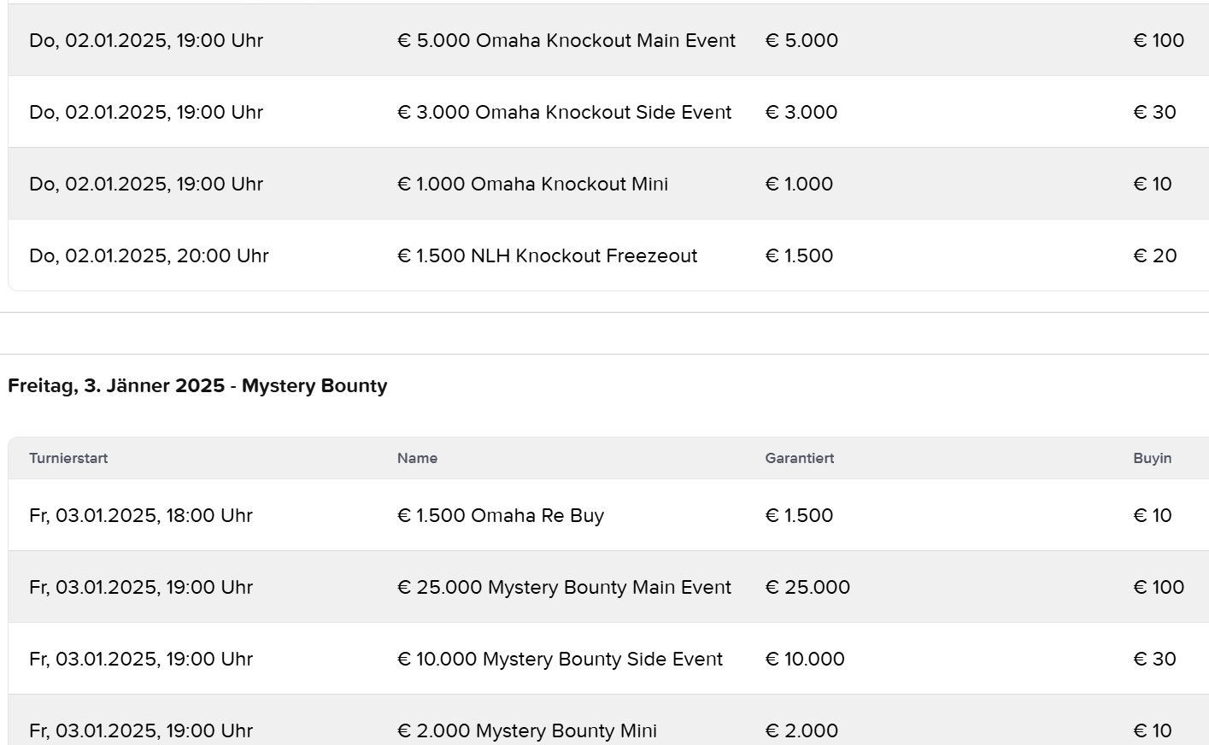The height and width of the screenshot is (745, 1209).
Task: Click the Do, 02.01.2025, 20:00 Uhr start time
Action: click(149, 255)
